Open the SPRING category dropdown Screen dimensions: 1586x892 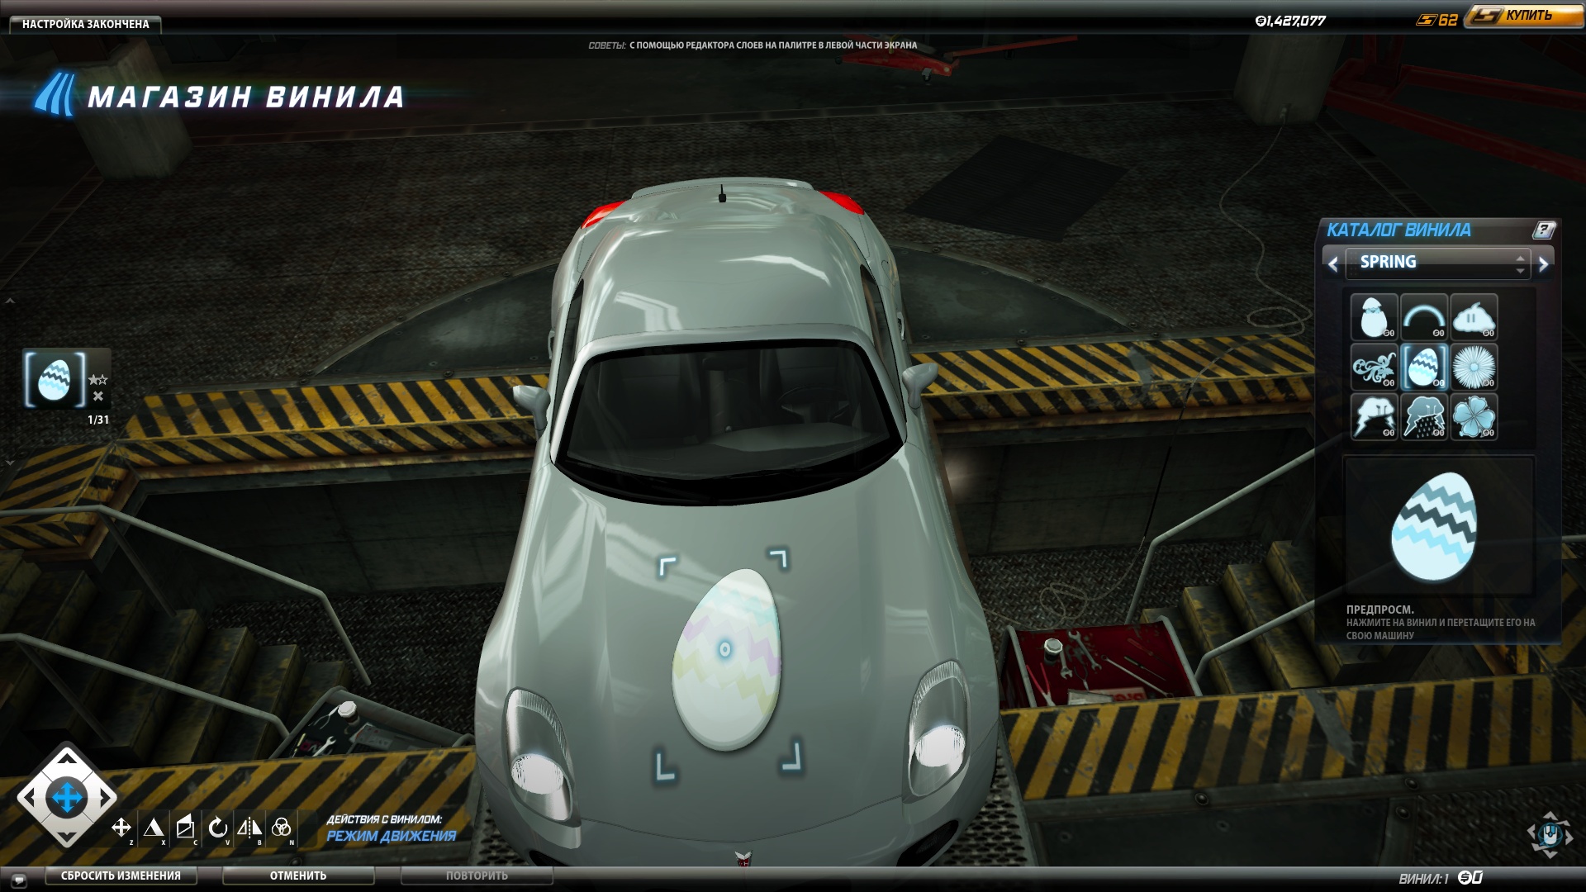pyautogui.click(x=1436, y=263)
